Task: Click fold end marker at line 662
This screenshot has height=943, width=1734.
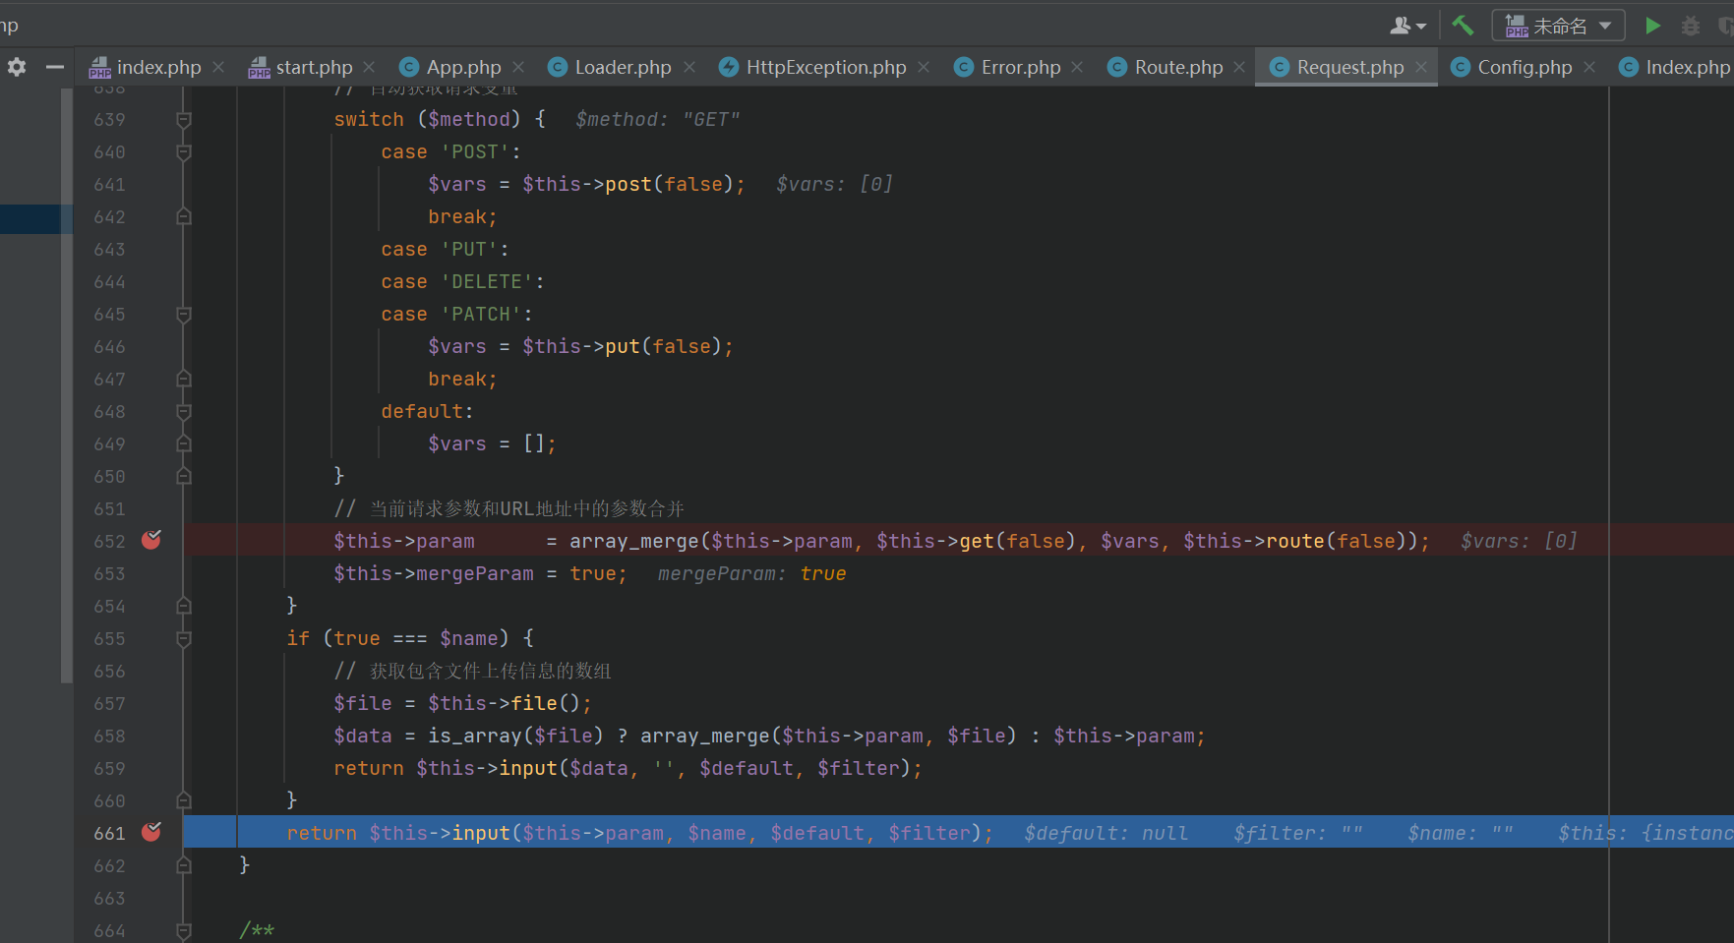Action: (x=183, y=865)
